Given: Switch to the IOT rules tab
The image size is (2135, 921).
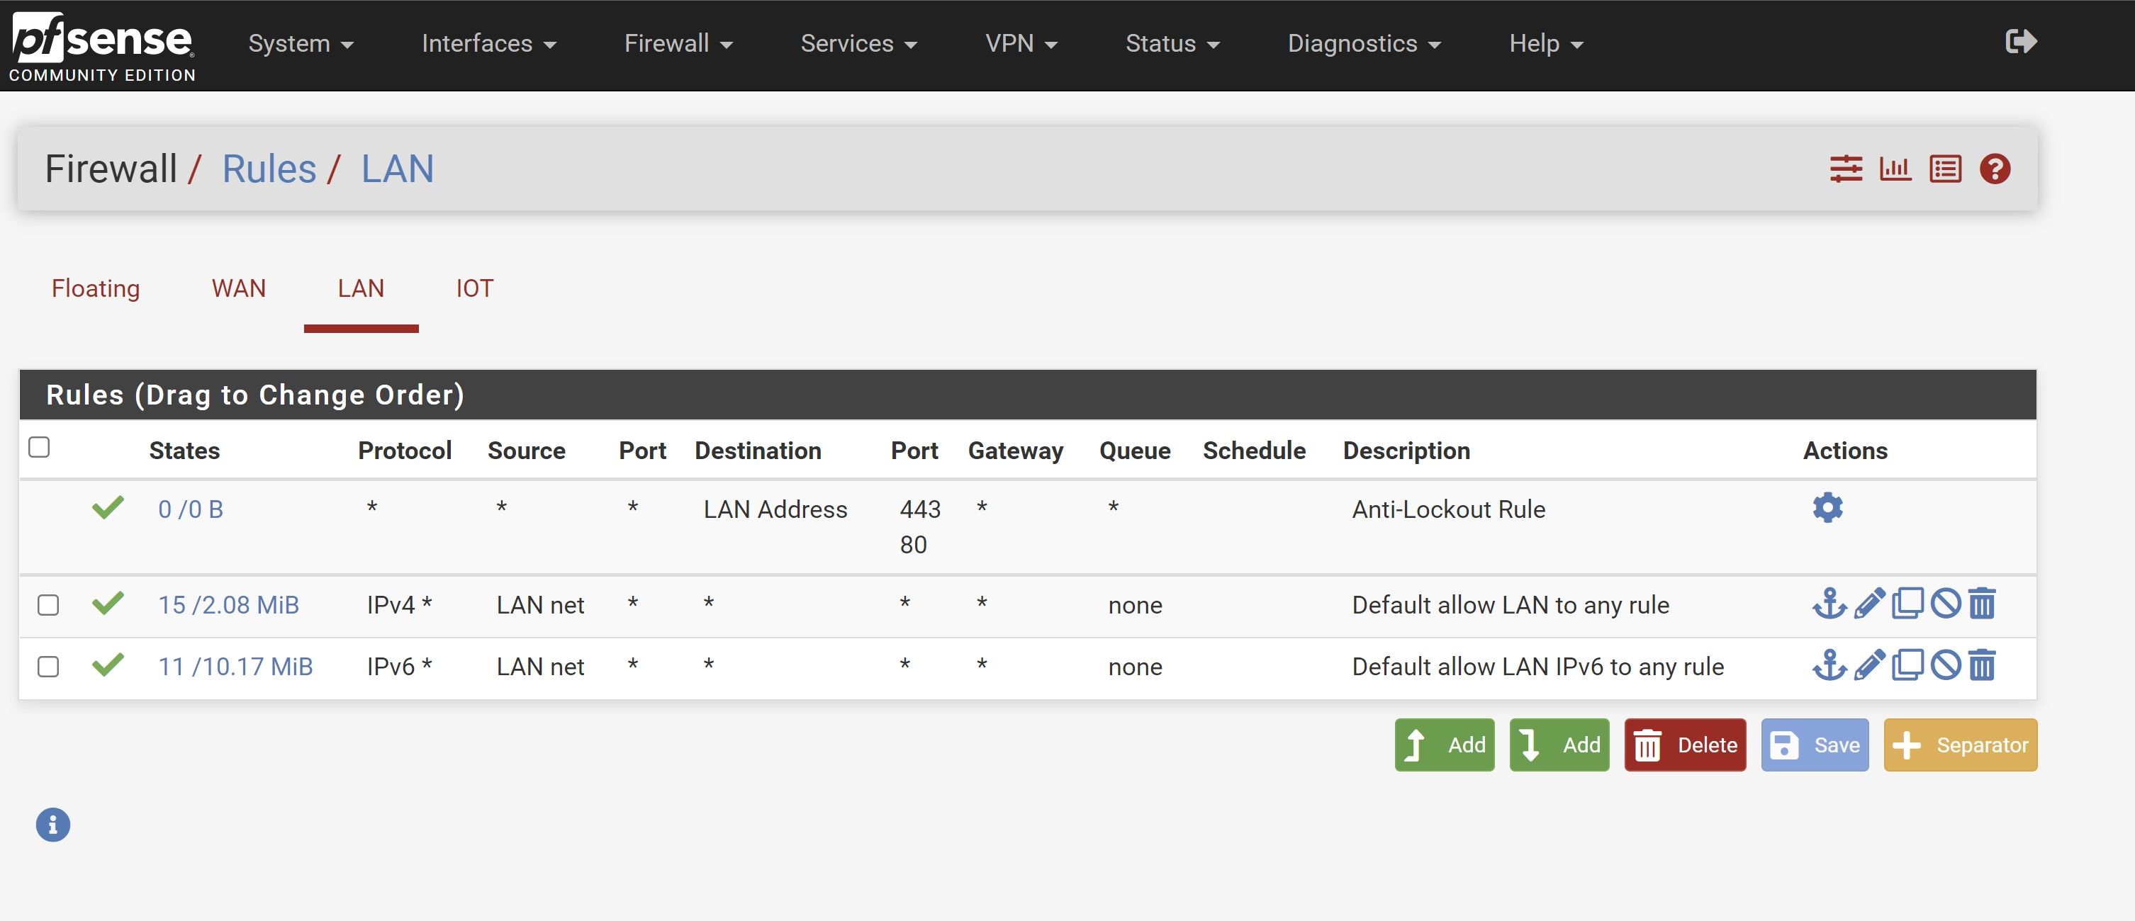Looking at the screenshot, I should pos(474,288).
